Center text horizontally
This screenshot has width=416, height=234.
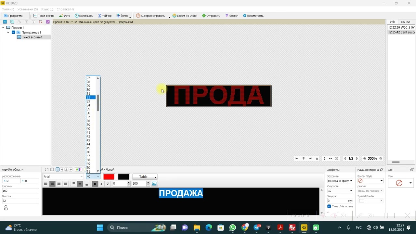click(52, 184)
